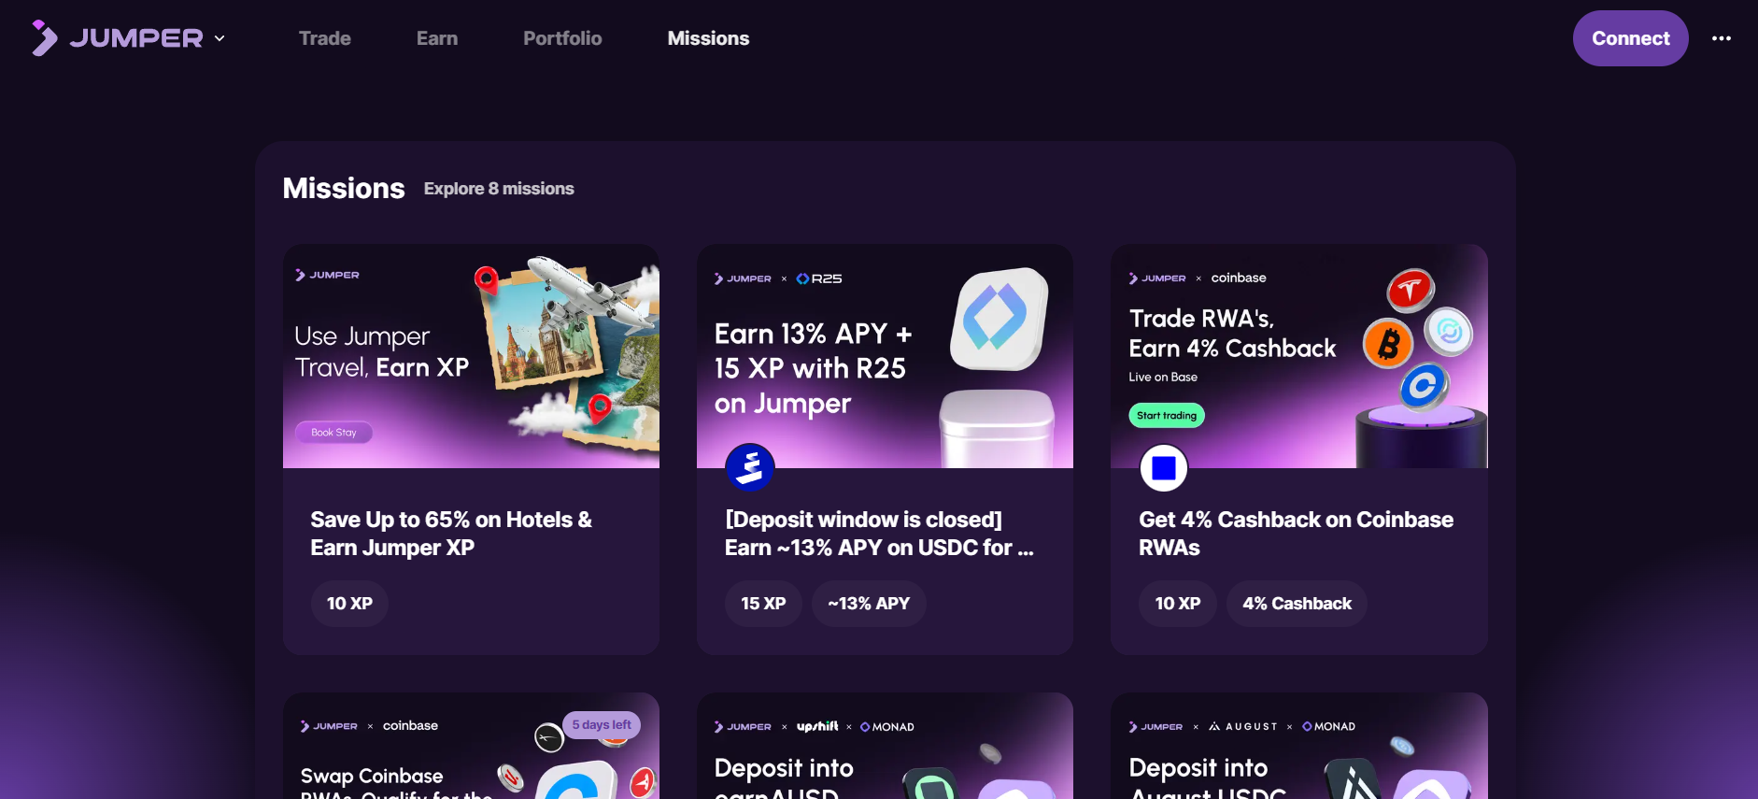Viewport: 1758px width, 799px height.
Task: Open Save Up to 65% on Hotels title
Action: click(x=451, y=534)
